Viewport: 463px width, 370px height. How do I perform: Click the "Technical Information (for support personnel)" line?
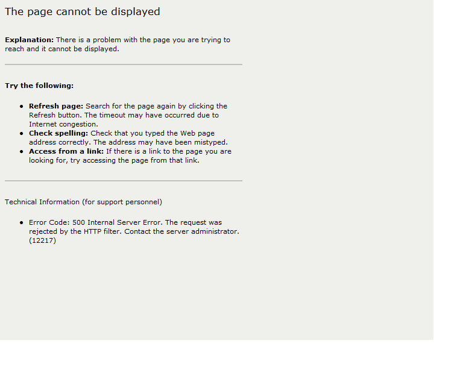click(83, 202)
